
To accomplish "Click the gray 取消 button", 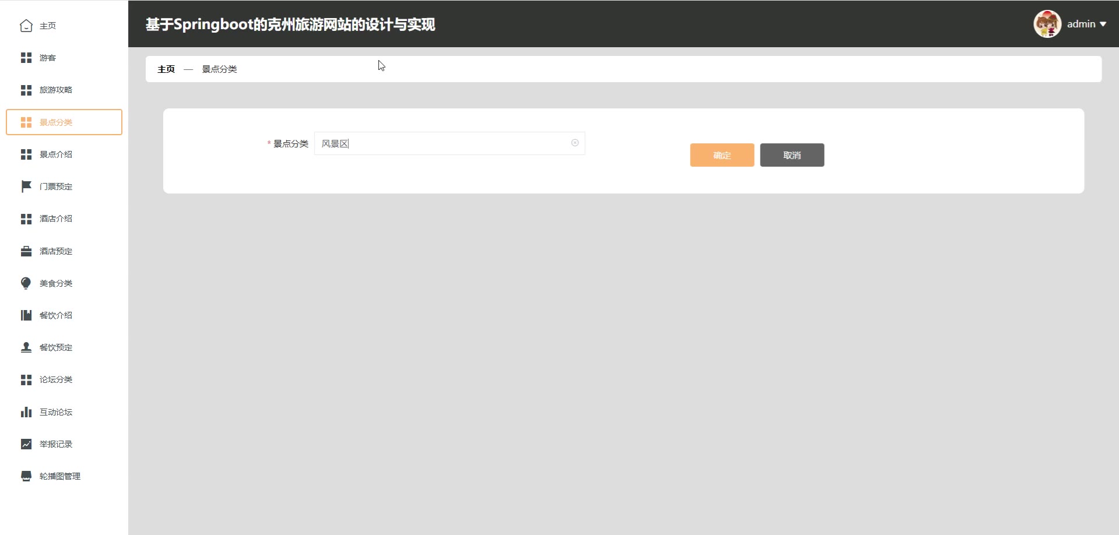I will click(792, 155).
